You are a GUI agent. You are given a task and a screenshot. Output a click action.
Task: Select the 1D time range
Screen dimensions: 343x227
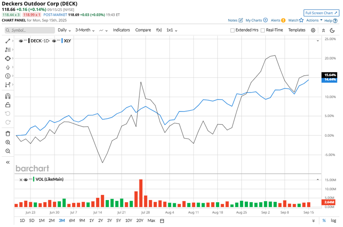(22, 221)
